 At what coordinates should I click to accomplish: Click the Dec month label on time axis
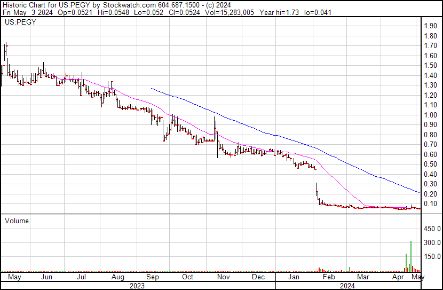[258, 277]
